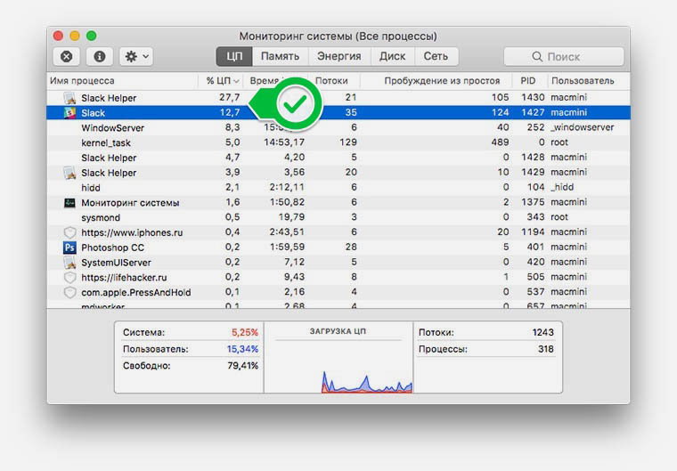Select the com.apple.PressAndHold process name
Screen dimensions: 677x471
[136, 293]
